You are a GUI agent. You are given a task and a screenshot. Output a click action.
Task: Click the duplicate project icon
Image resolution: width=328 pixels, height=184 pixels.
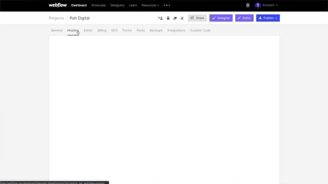[175, 18]
